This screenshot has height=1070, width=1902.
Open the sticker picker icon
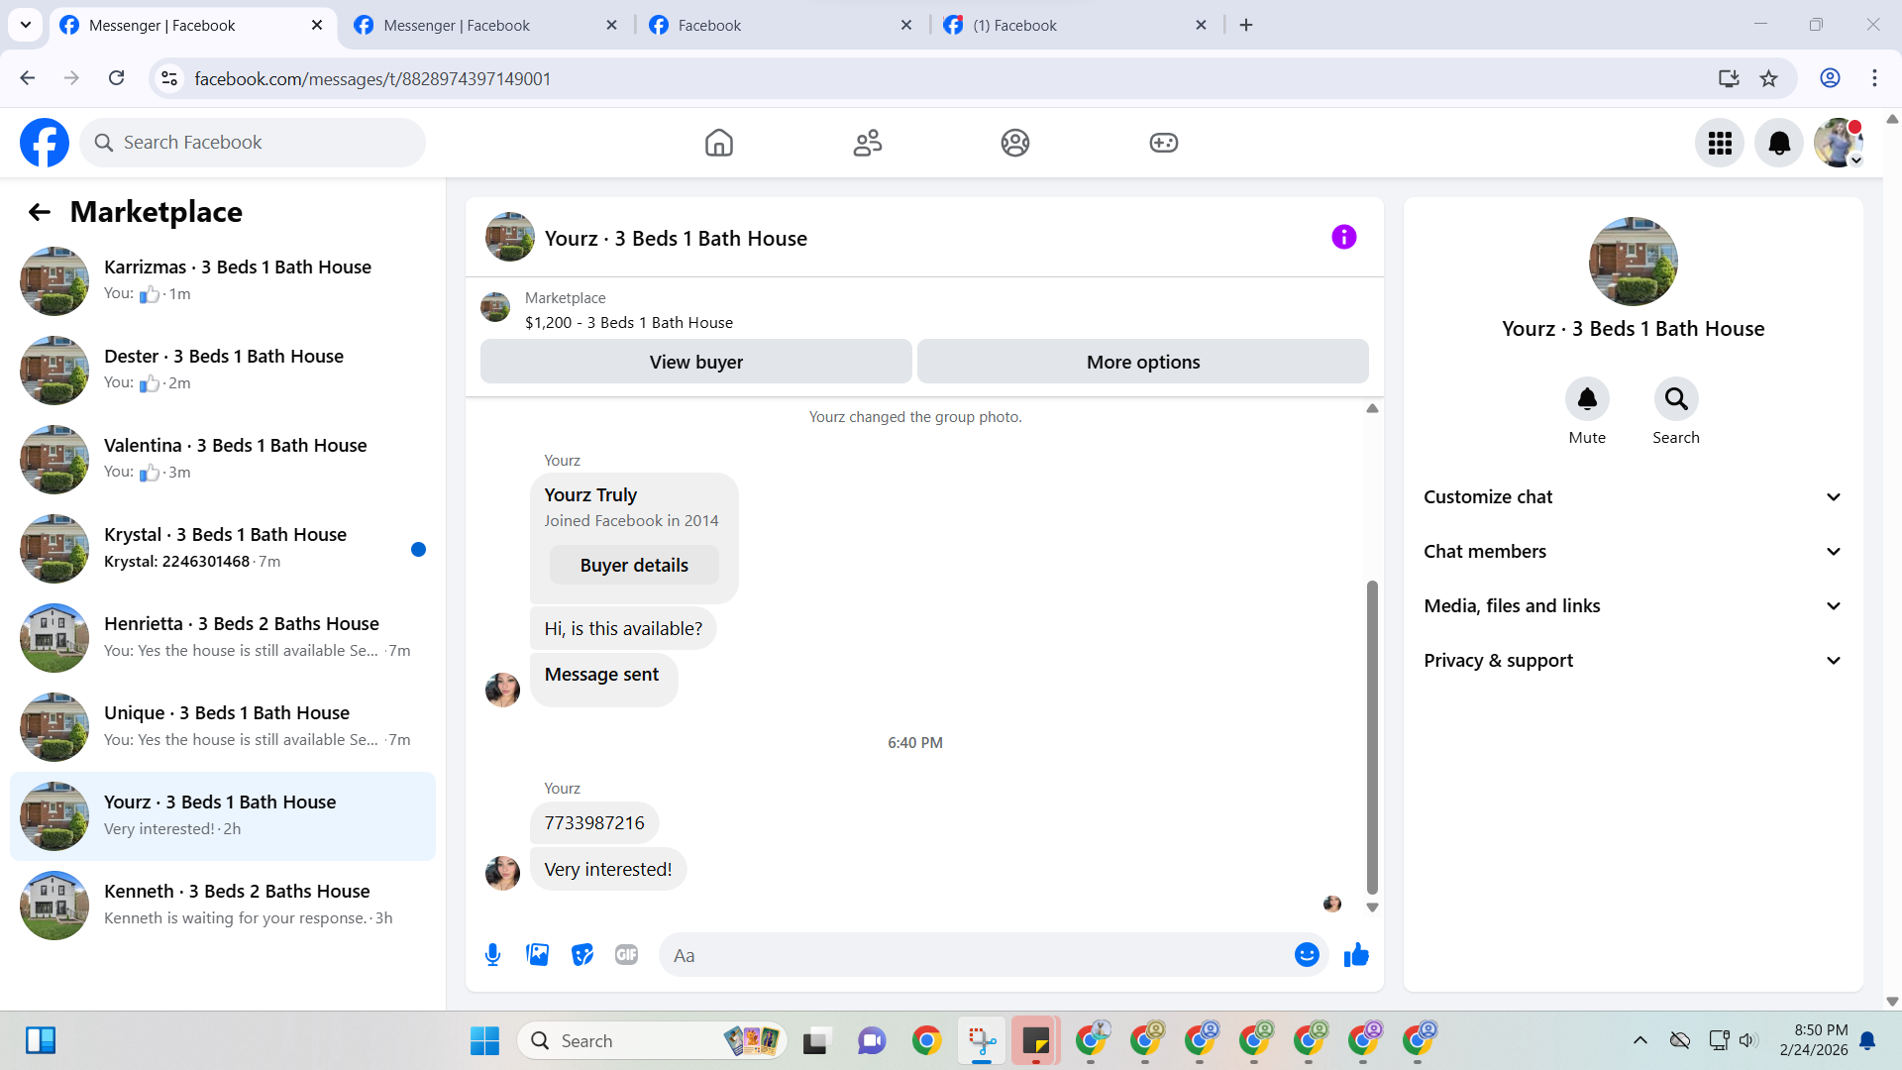582,955
